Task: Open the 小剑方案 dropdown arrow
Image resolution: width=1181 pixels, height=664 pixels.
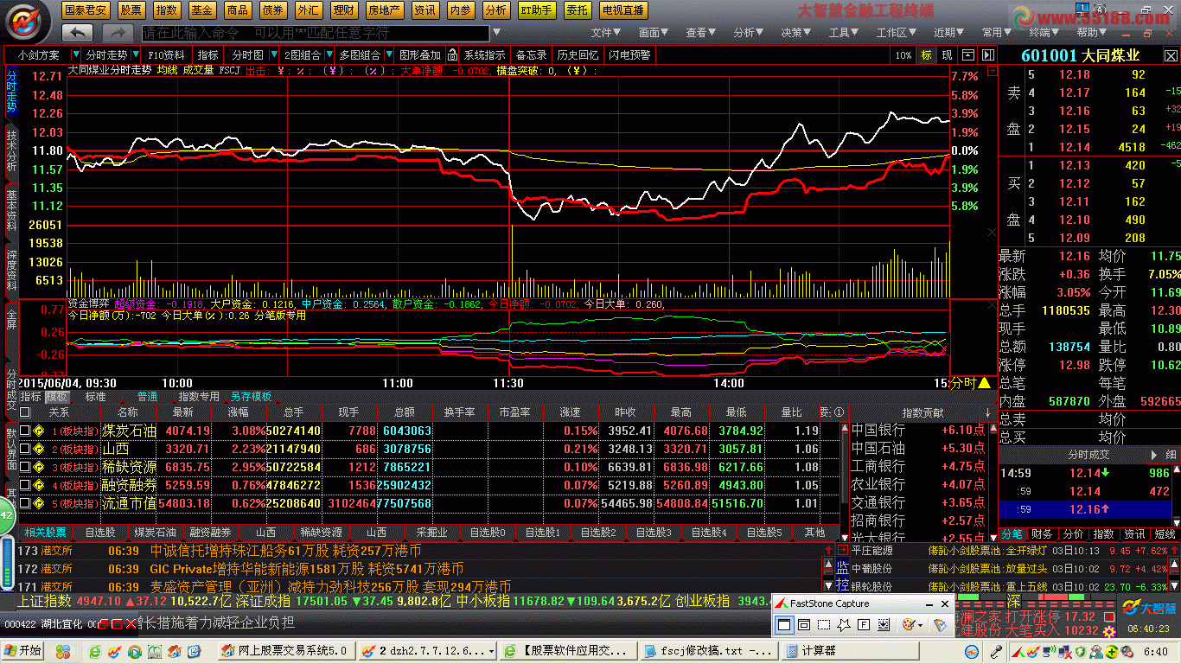Action: click(x=74, y=54)
